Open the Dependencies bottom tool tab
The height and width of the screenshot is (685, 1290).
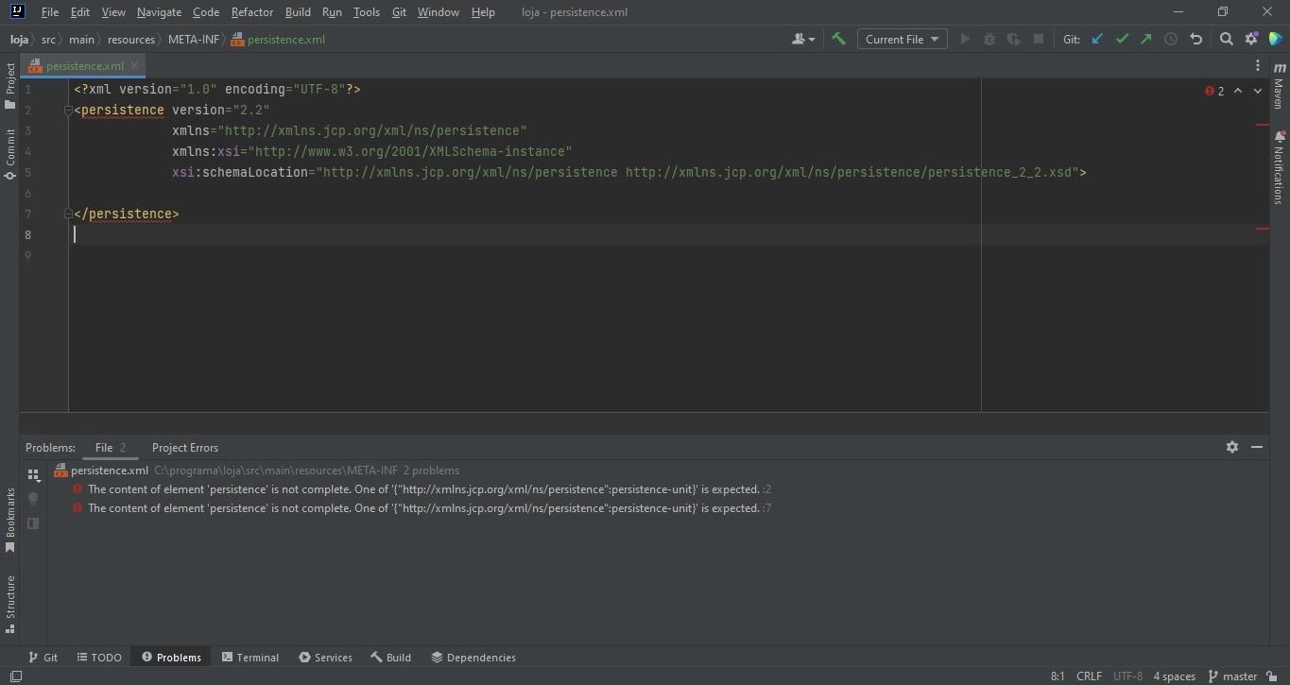coord(473,658)
